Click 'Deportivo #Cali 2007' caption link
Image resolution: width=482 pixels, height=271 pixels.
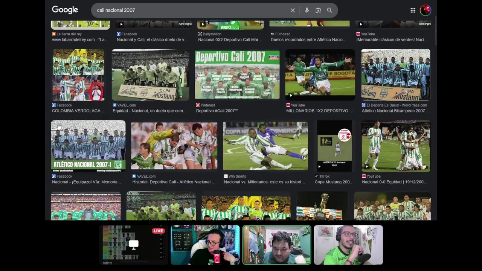217,111
